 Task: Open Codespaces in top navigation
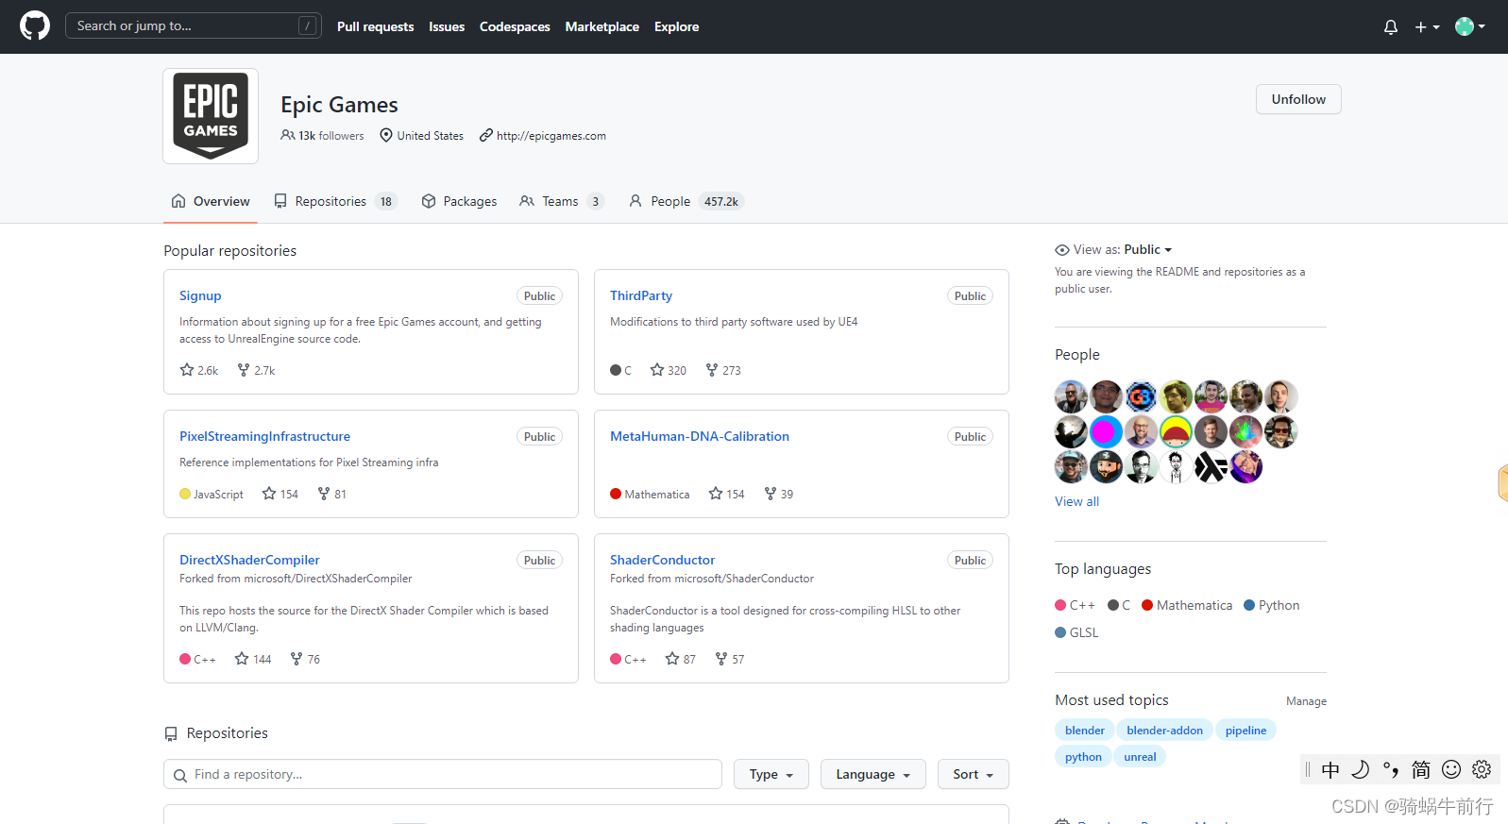point(515,26)
